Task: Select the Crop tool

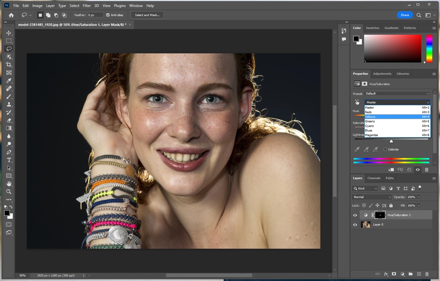Action: coord(9,65)
